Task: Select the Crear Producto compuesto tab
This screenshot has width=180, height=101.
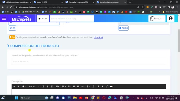Action: click(x=111, y=2)
